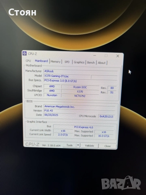Open the Bench tab
This screenshot has width=146, height=195.
pos(91,63)
